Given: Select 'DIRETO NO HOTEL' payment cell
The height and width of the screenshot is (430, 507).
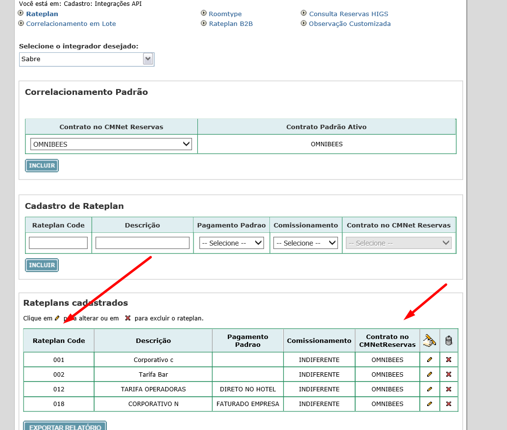Looking at the screenshot, I should pos(248,389).
